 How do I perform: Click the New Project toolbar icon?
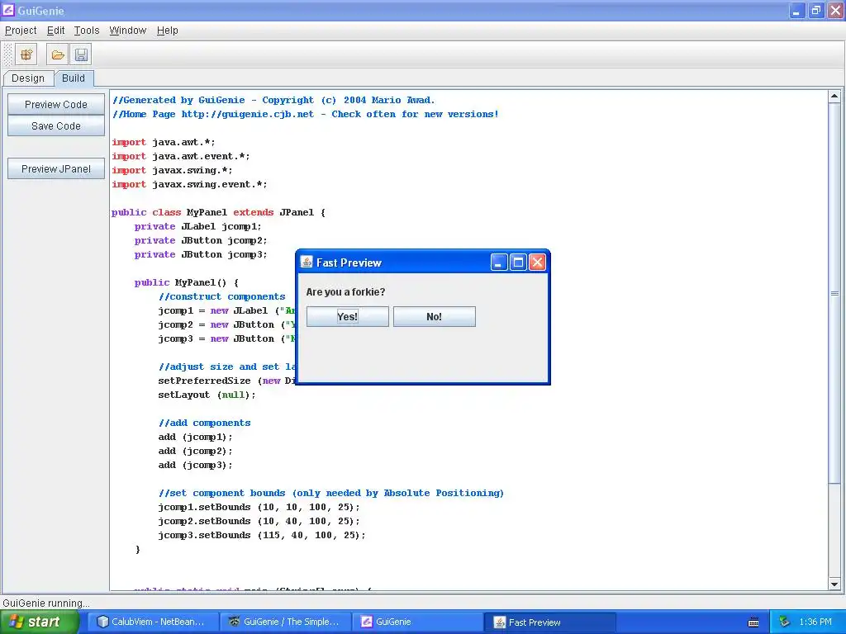pyautogui.click(x=26, y=54)
